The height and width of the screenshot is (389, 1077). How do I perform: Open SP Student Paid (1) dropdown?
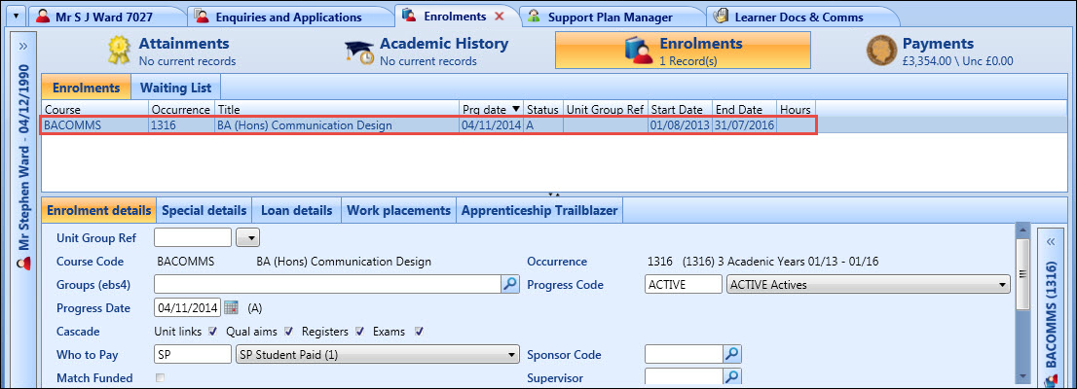[377, 355]
